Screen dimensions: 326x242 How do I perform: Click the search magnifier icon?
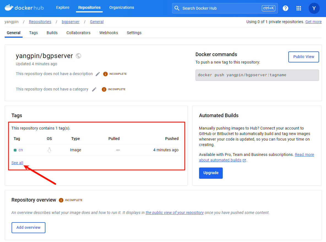pyautogui.click(x=177, y=8)
